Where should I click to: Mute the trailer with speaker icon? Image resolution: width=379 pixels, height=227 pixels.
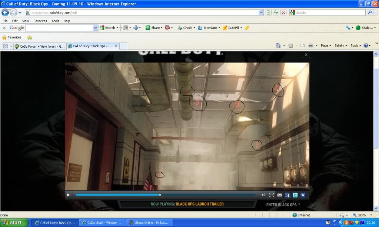click(x=263, y=195)
